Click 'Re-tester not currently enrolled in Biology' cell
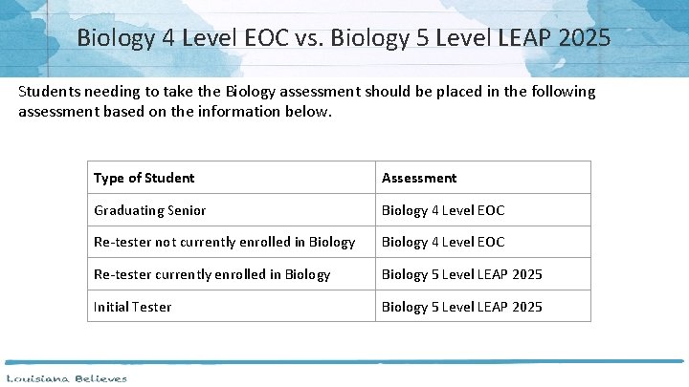The width and height of the screenshot is (689, 387). click(x=224, y=243)
